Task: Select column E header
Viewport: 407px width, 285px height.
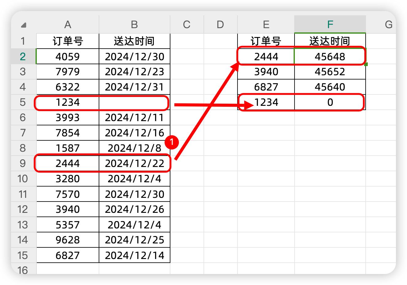Action: click(x=266, y=24)
